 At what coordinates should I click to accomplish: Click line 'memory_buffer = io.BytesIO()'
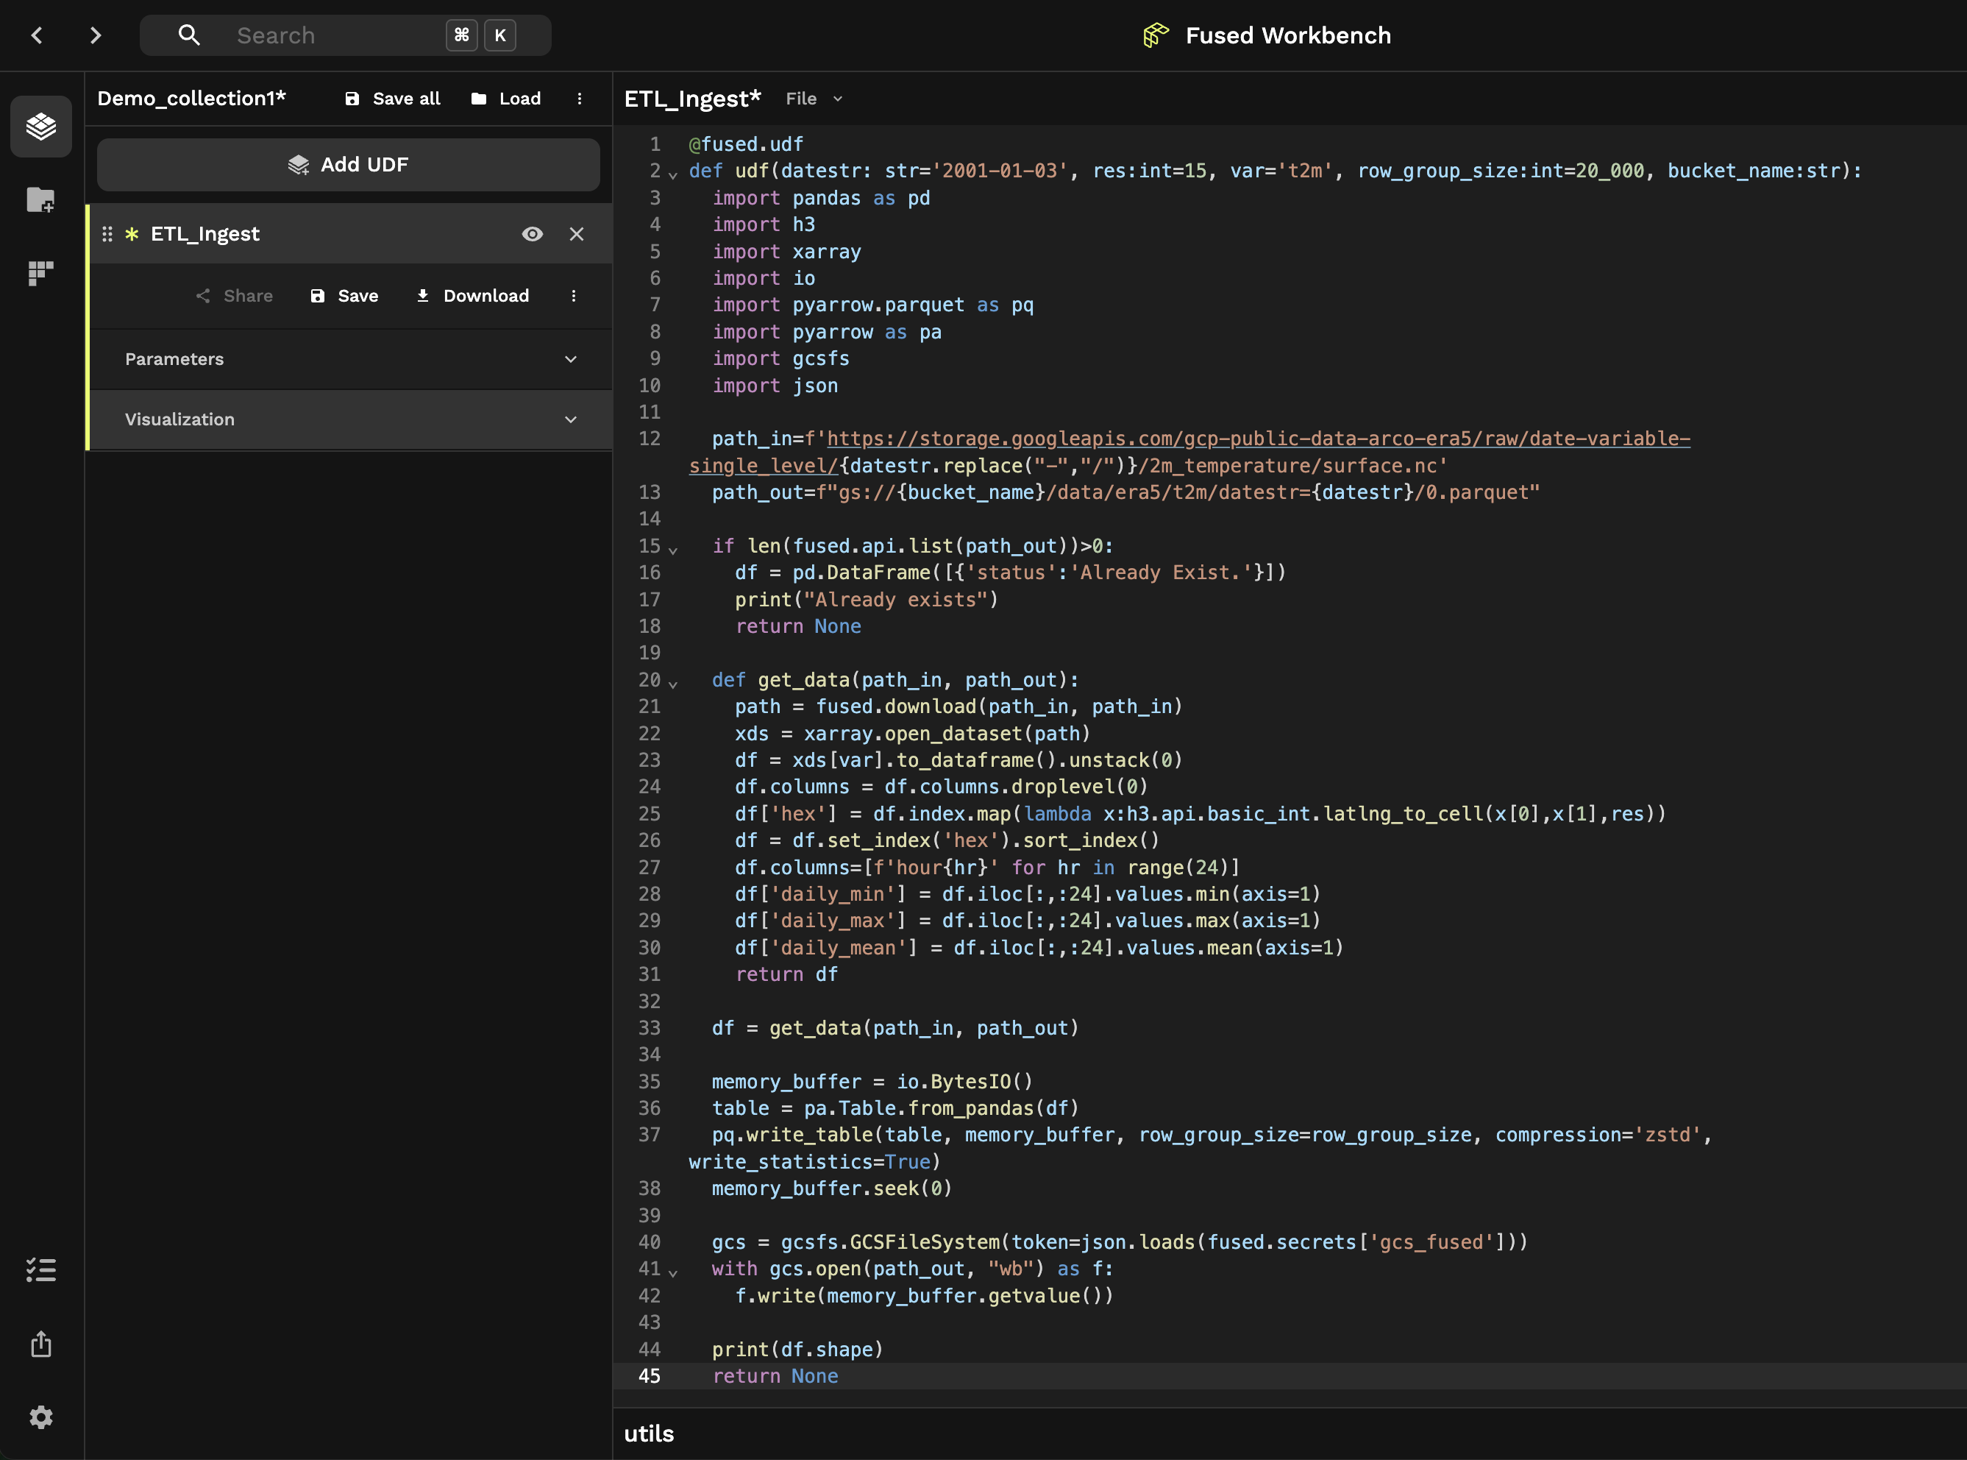point(872,1082)
